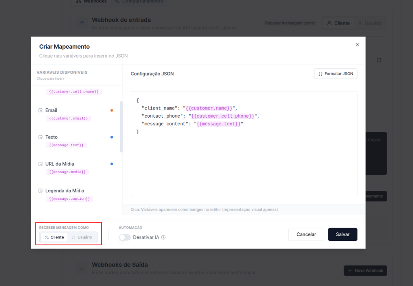This screenshot has width=413, height=286.
Task: Insert the {{customer.cell_phone}} variable badge
Action: pos(74,91)
